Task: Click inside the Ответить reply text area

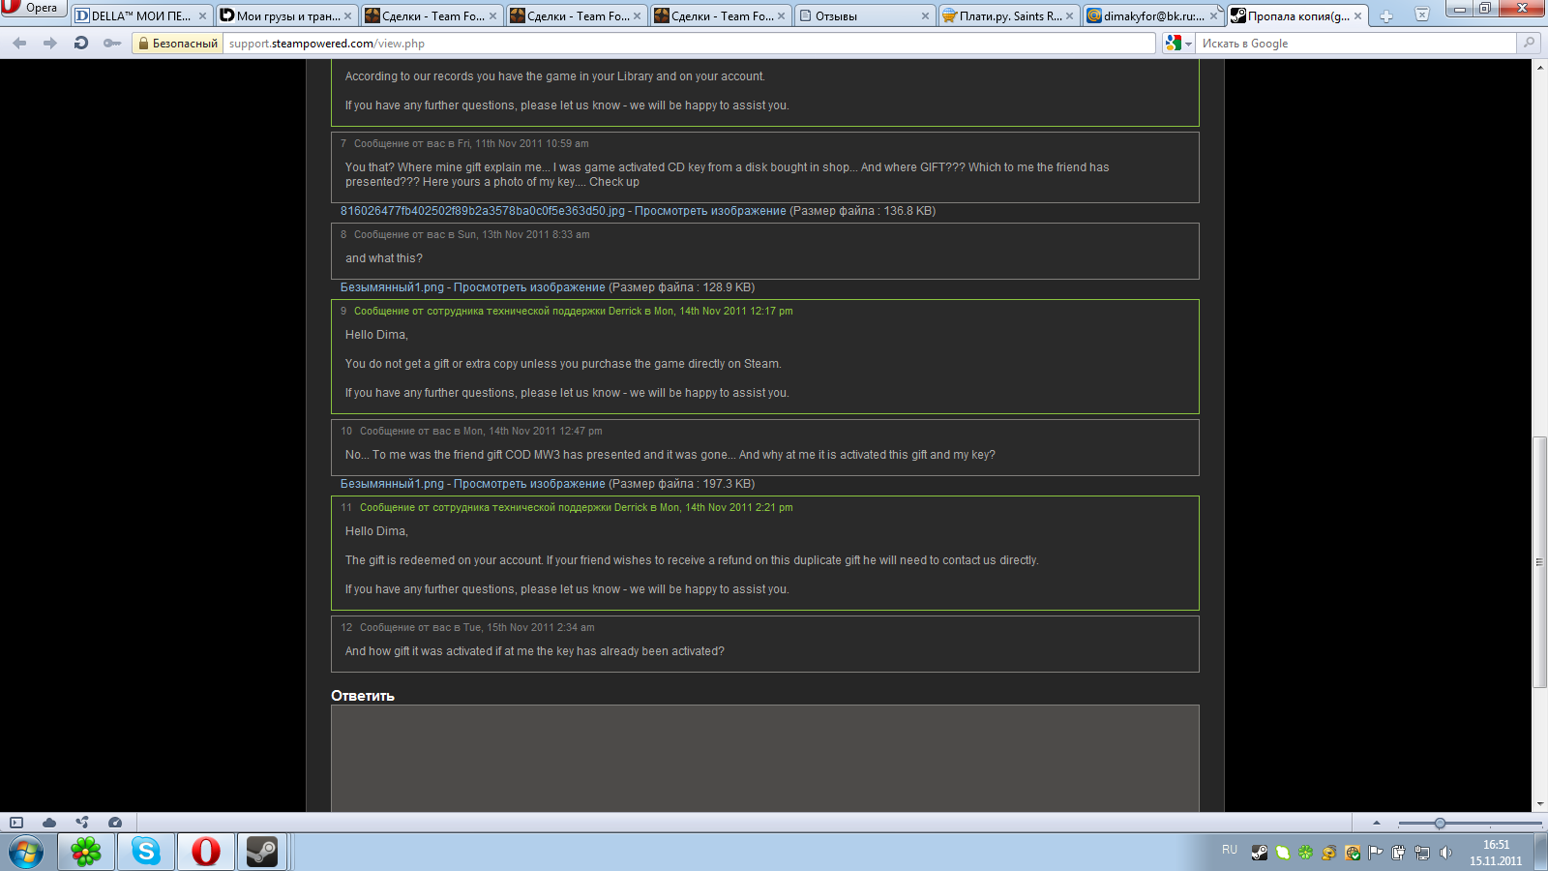Action: (x=765, y=759)
